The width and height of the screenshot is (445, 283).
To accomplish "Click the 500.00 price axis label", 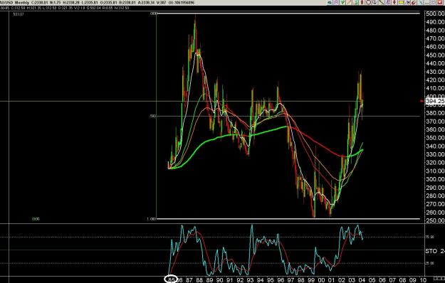I will 435,14.
